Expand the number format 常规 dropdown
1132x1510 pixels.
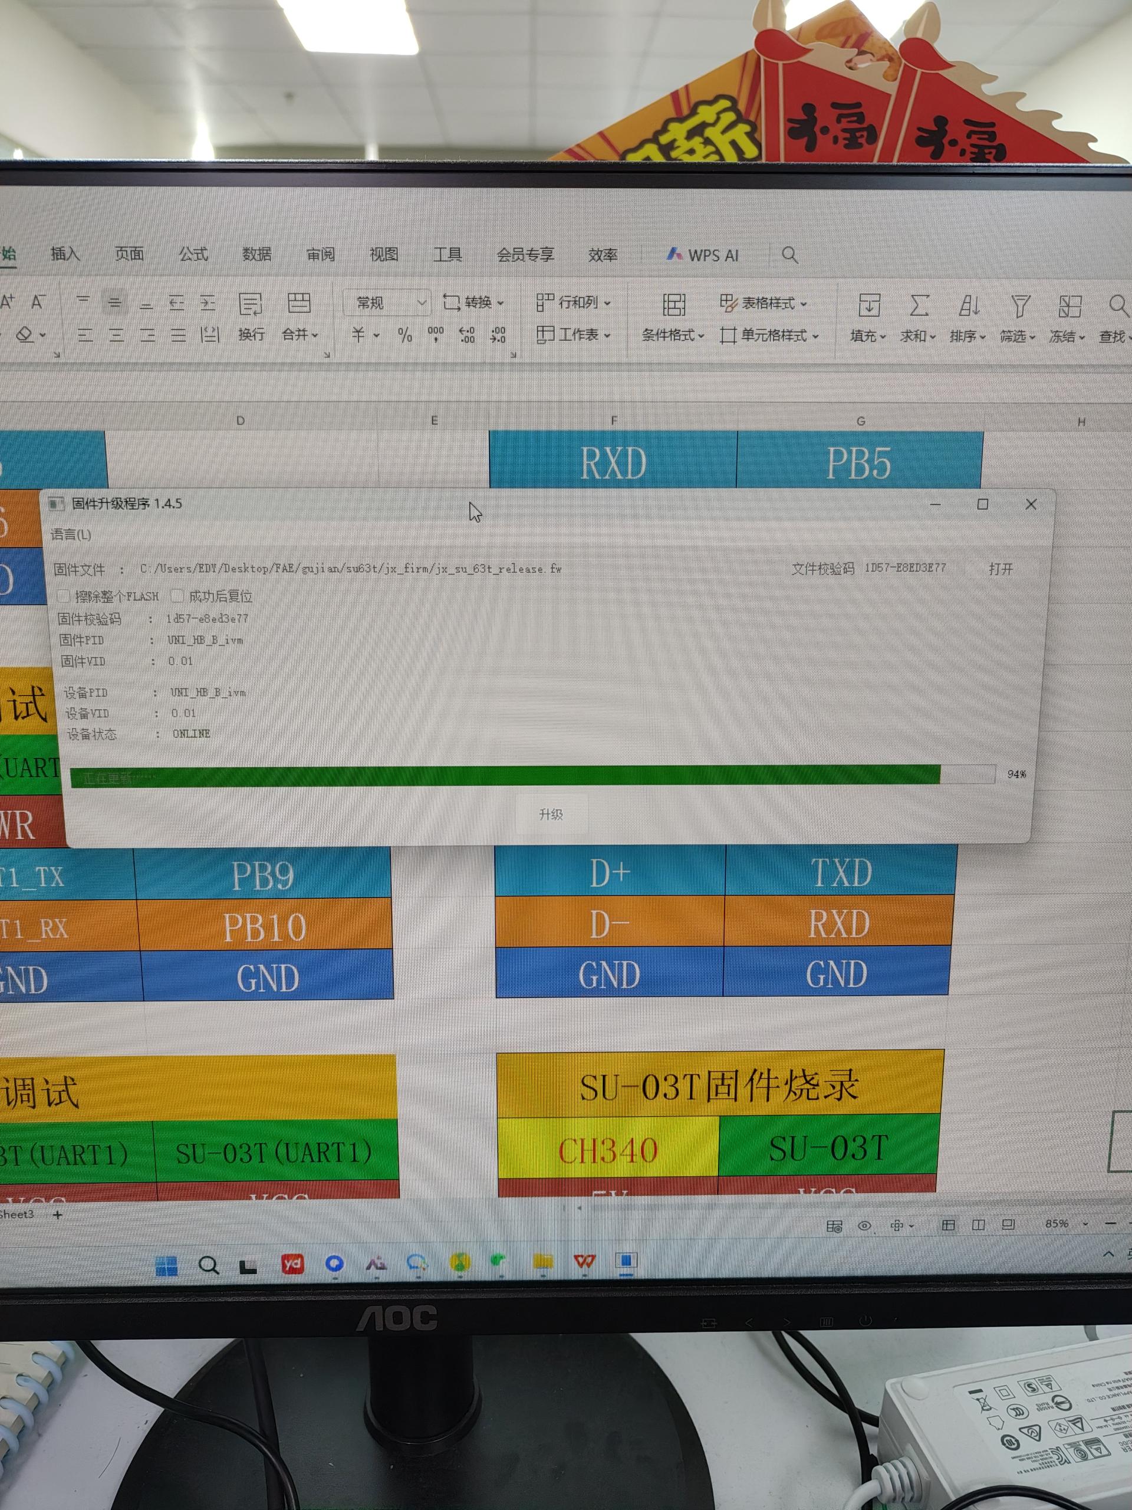coord(422,303)
